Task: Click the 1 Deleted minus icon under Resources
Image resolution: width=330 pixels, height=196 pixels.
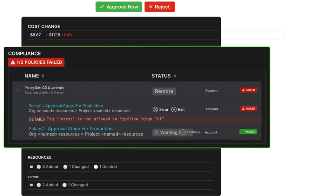Action: click(x=96, y=167)
